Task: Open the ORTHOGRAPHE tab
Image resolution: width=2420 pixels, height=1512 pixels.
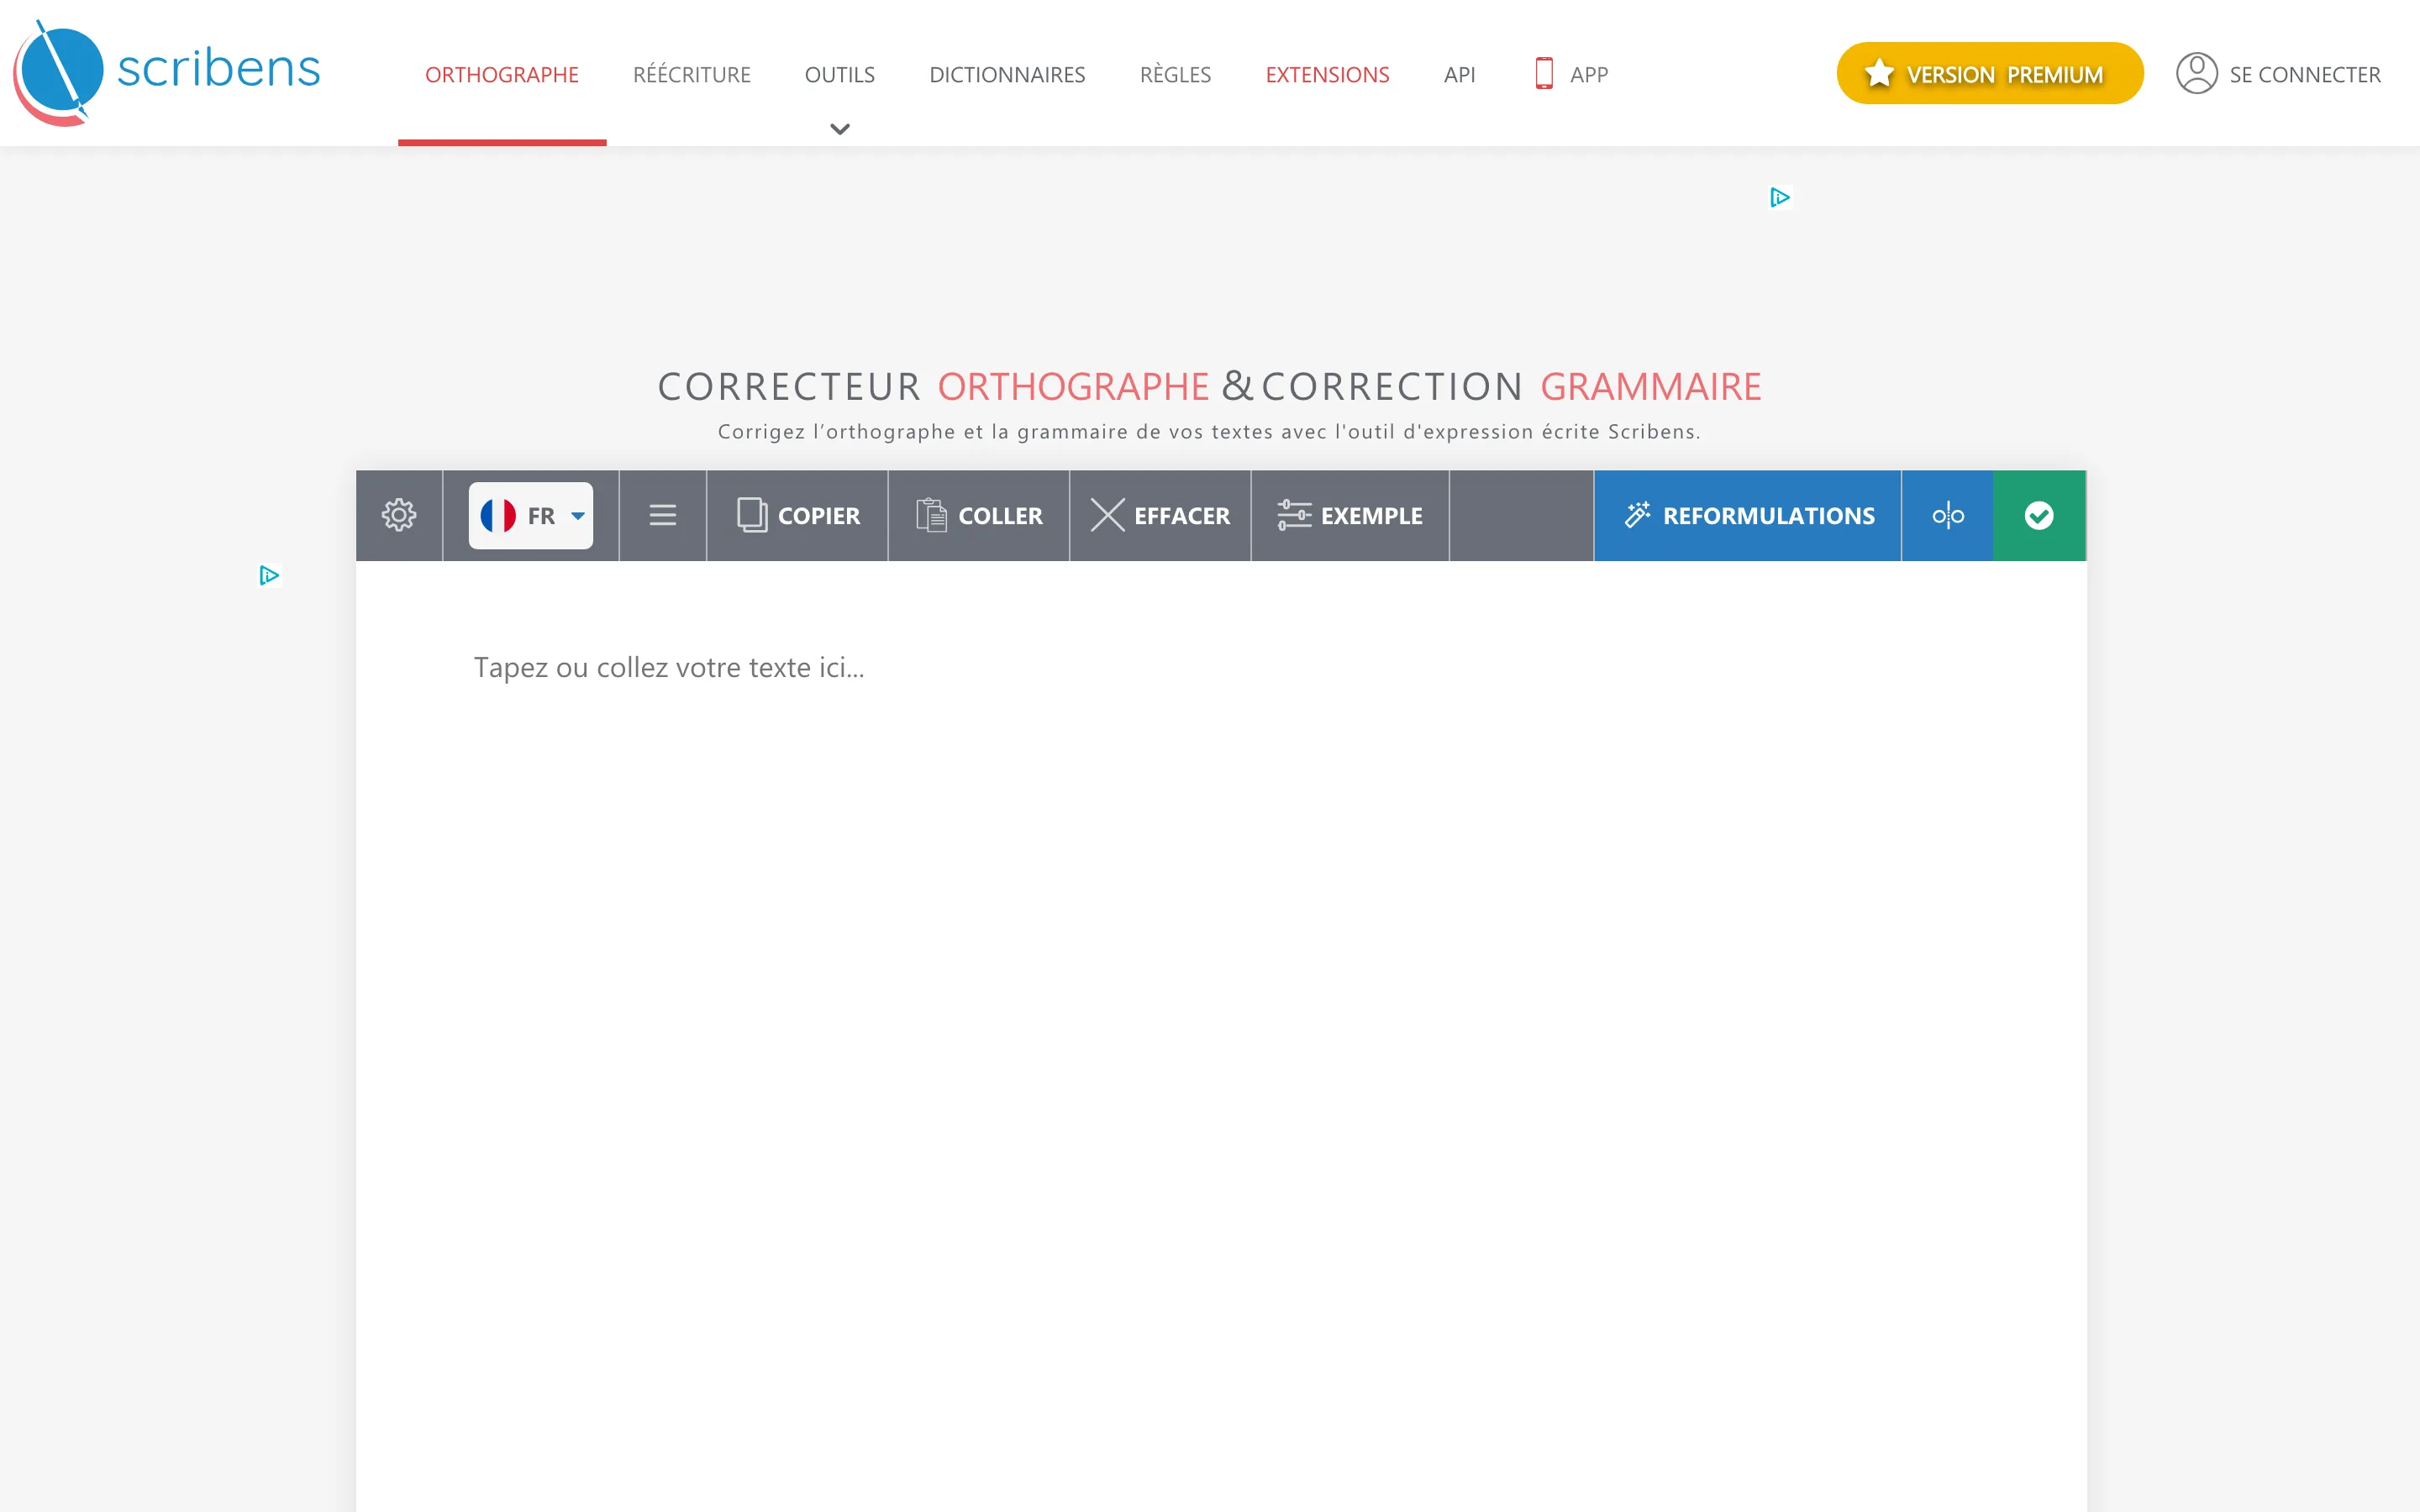Action: (x=502, y=75)
